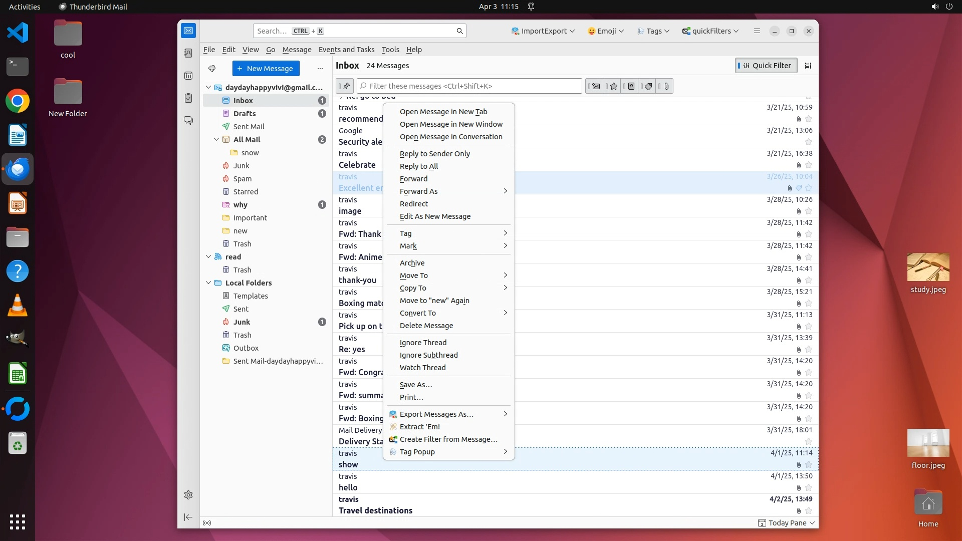
Task: Collapse the Local Folders tree
Action: pyautogui.click(x=208, y=283)
